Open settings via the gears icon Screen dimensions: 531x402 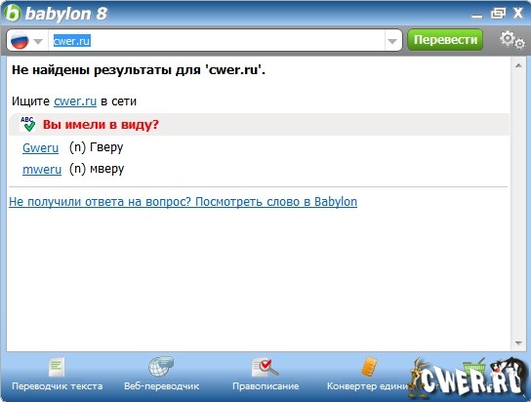point(512,40)
